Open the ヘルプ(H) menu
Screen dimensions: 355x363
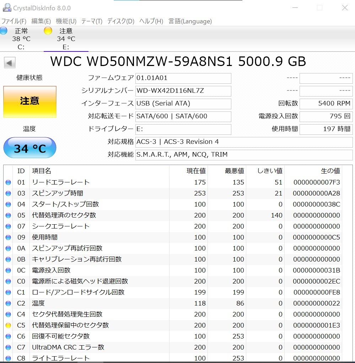[151, 21]
